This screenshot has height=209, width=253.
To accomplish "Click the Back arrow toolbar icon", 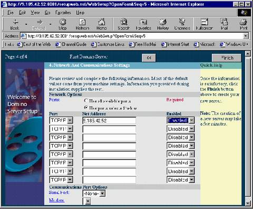I will 15,22.
